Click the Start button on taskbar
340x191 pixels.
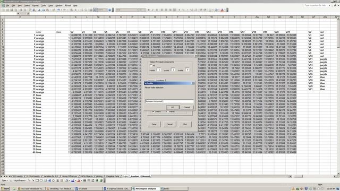(5, 189)
